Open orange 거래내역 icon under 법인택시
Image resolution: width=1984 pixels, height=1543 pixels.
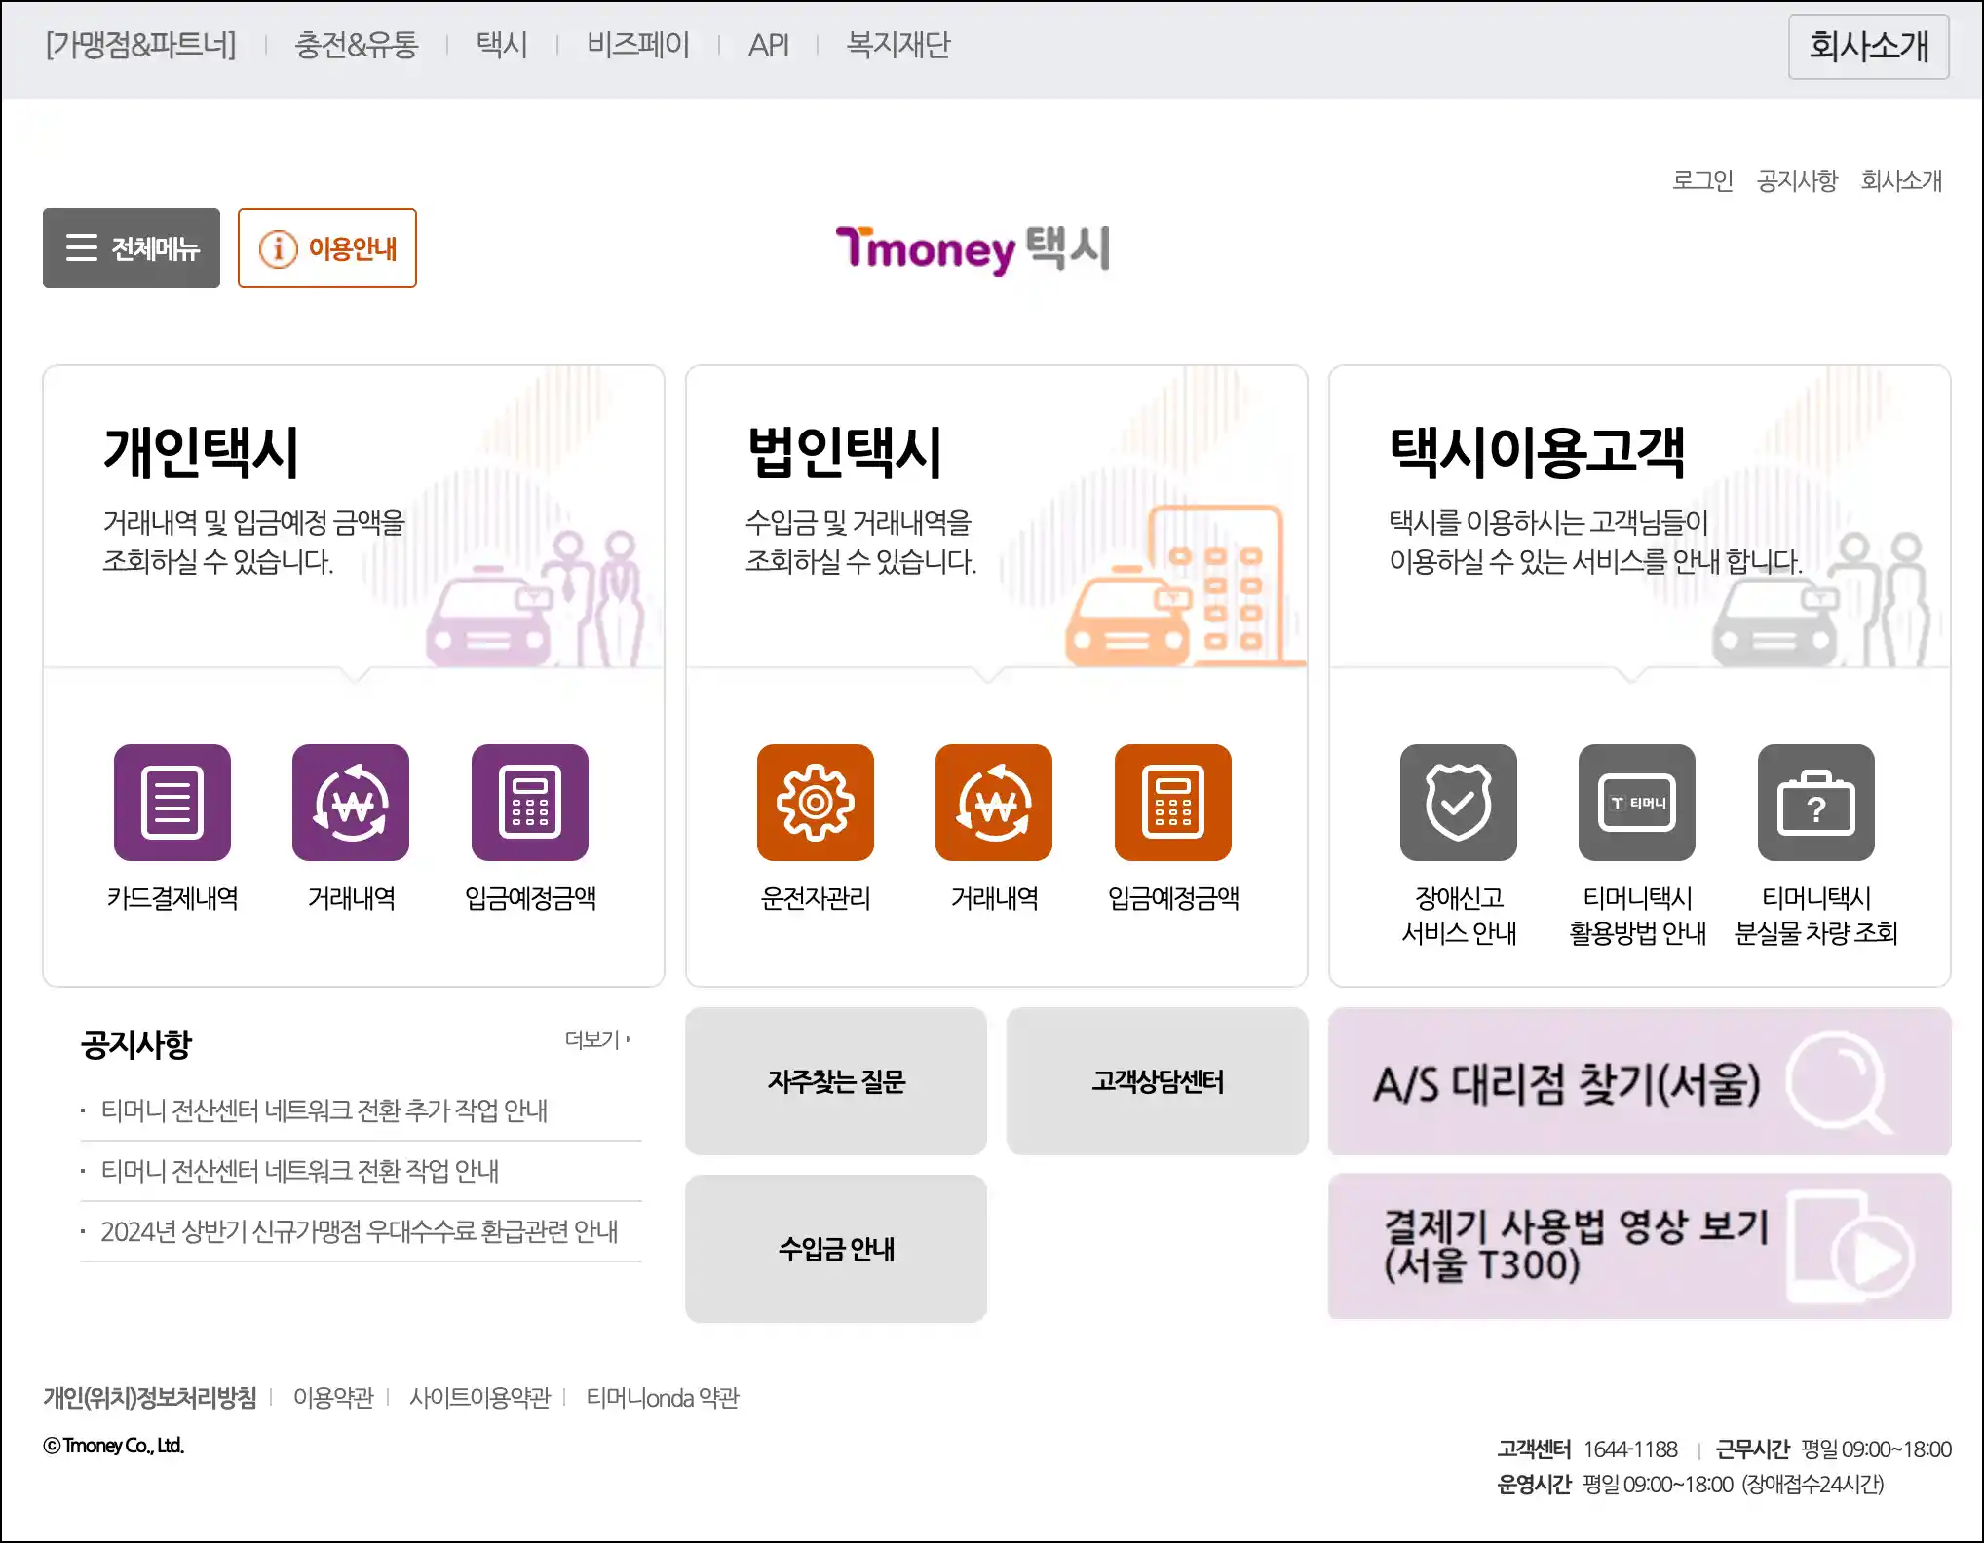[x=994, y=803]
